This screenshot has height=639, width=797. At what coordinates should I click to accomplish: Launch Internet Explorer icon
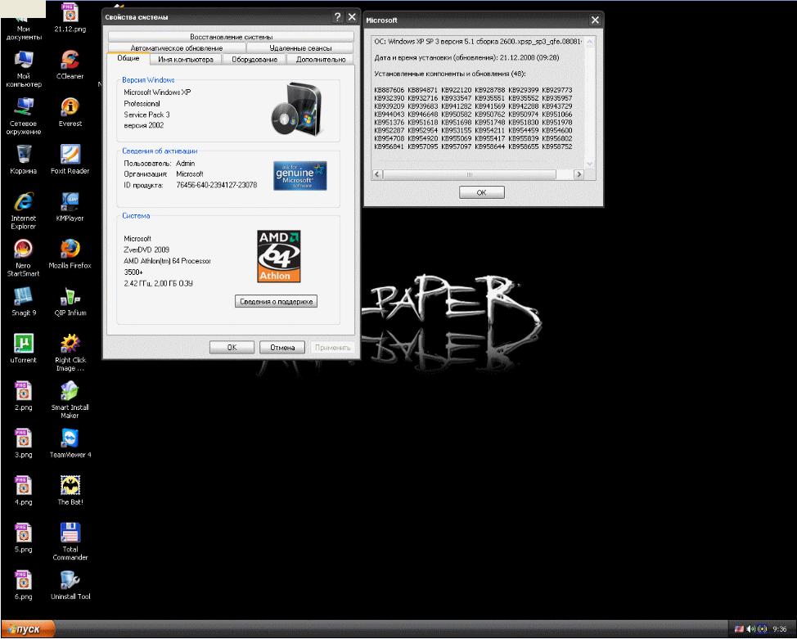[24, 211]
